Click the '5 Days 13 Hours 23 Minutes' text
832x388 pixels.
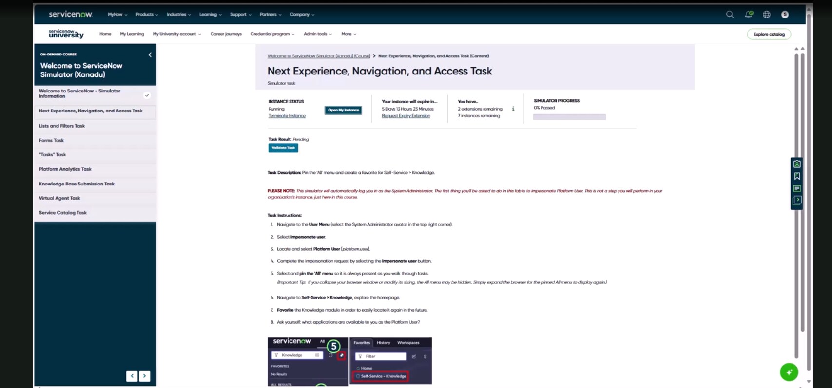(x=407, y=109)
